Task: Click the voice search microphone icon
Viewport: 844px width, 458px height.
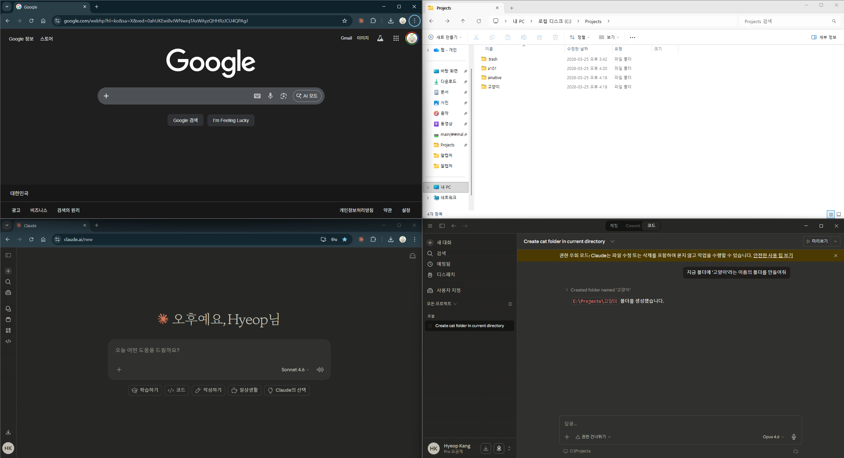Action: [270, 96]
